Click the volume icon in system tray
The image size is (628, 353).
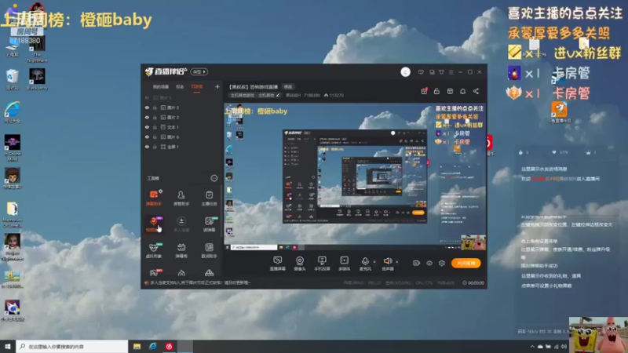tap(564, 347)
